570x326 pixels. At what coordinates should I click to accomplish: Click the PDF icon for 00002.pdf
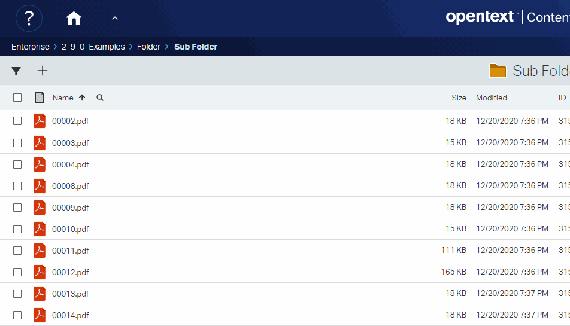coord(40,121)
